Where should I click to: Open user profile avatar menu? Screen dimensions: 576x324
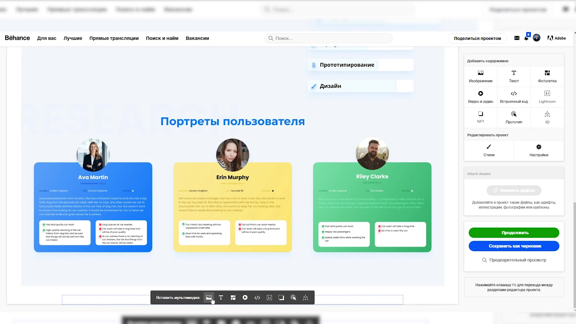[x=536, y=38]
